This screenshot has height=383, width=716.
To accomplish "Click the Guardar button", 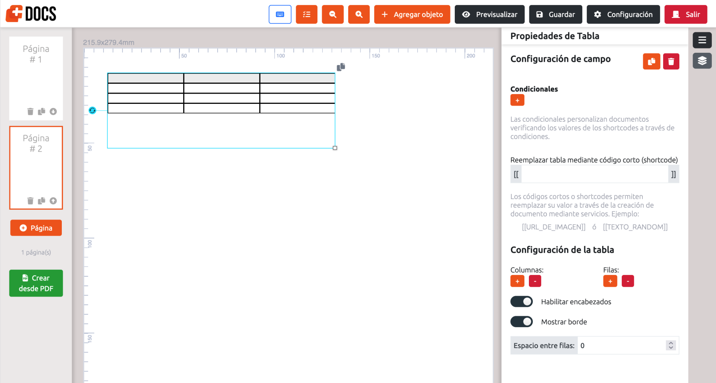I will point(556,14).
